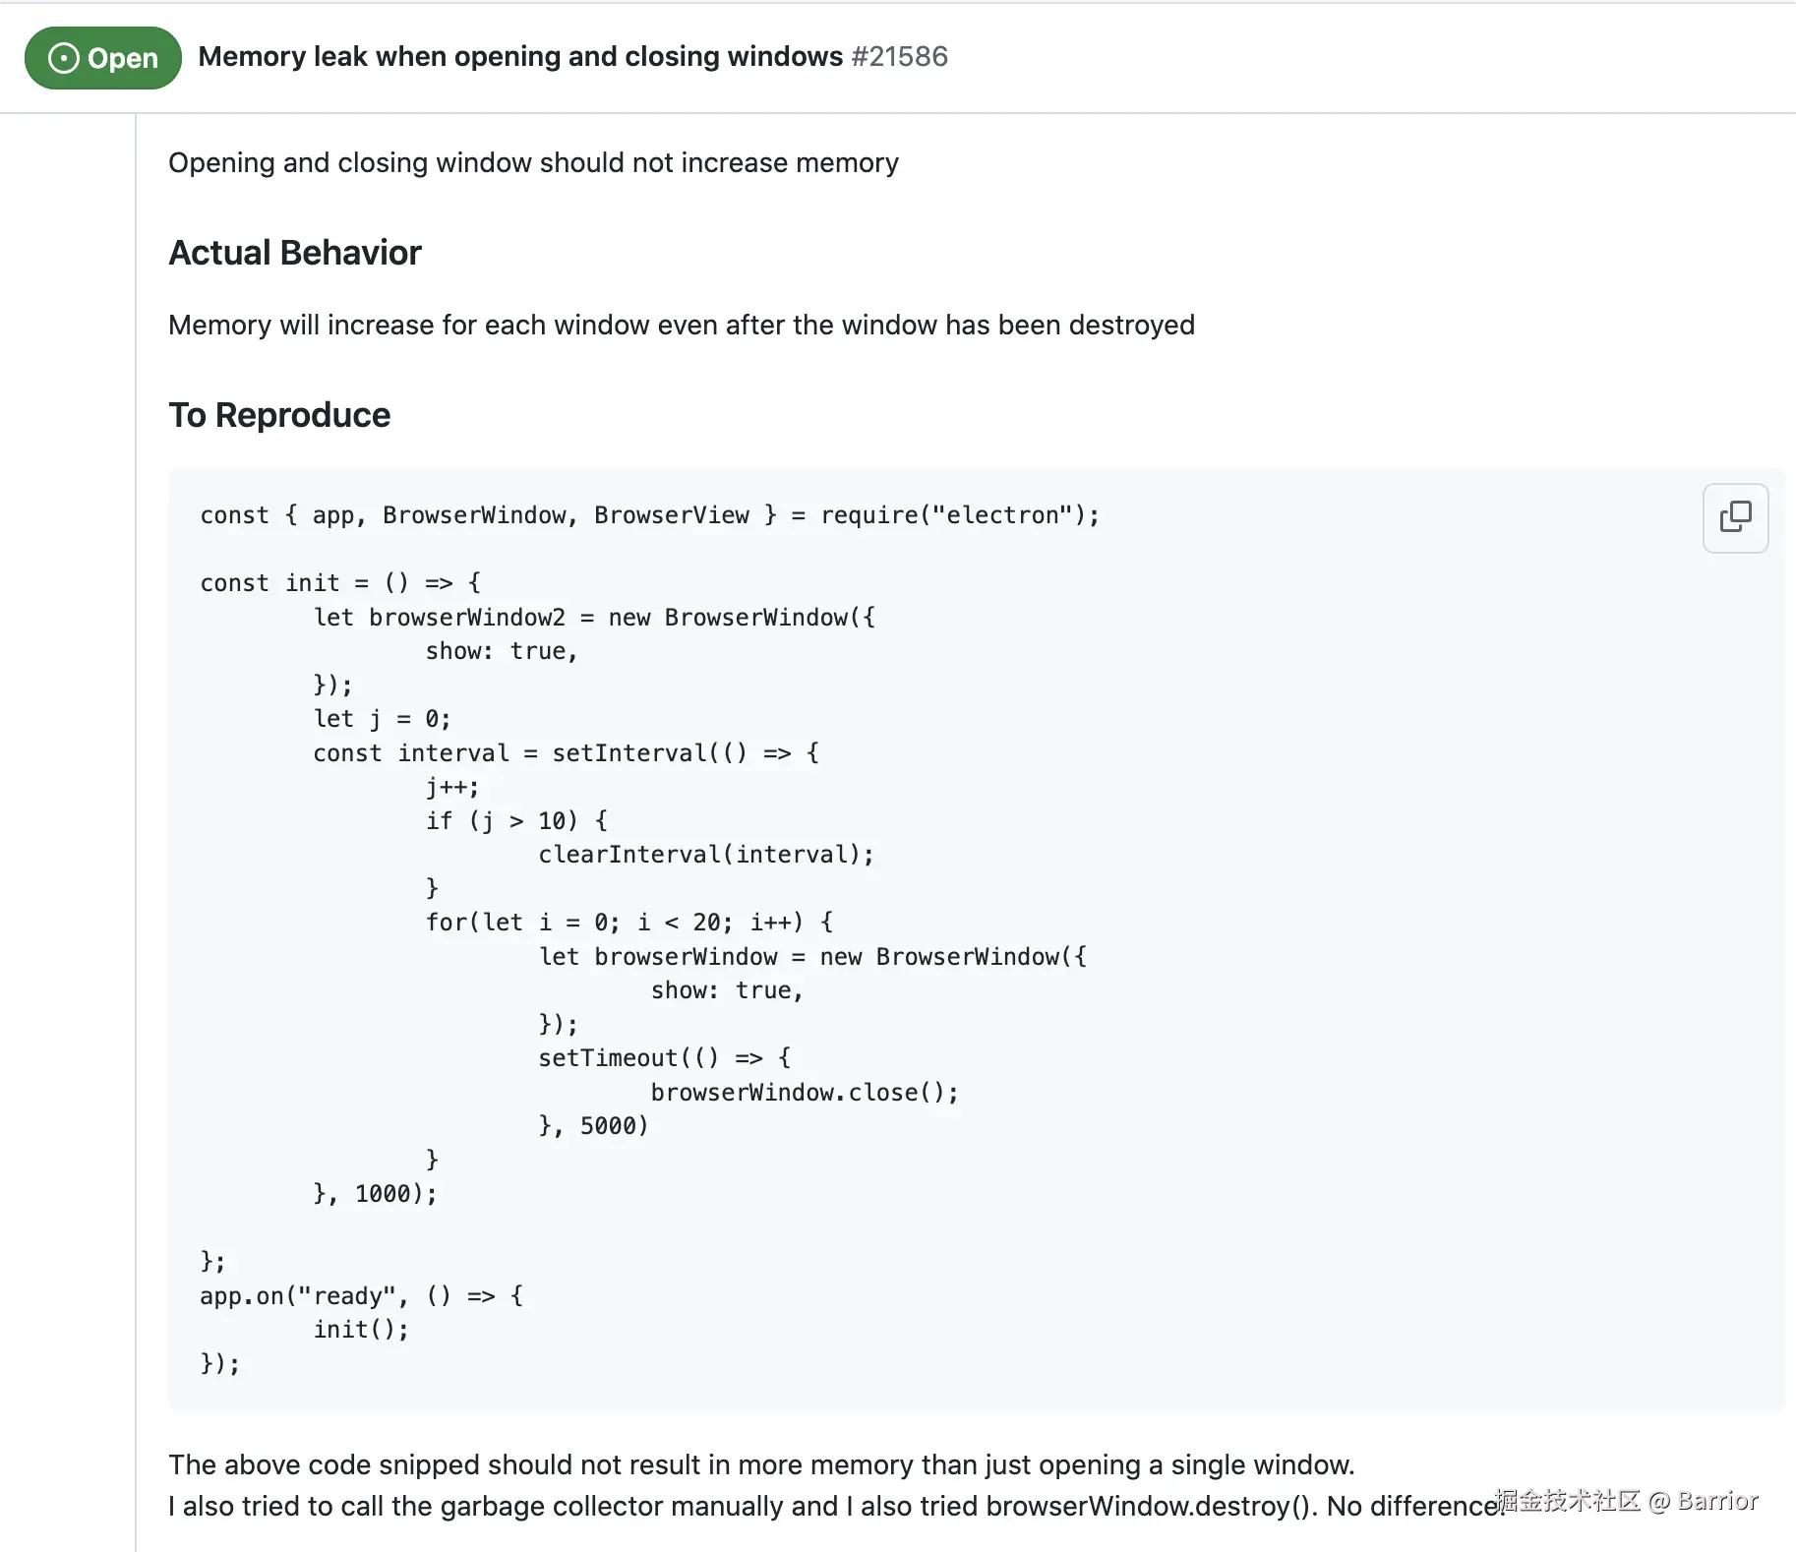1796x1552 pixels.
Task: Click the circle-dot icon in Open badge
Action: click(63, 58)
